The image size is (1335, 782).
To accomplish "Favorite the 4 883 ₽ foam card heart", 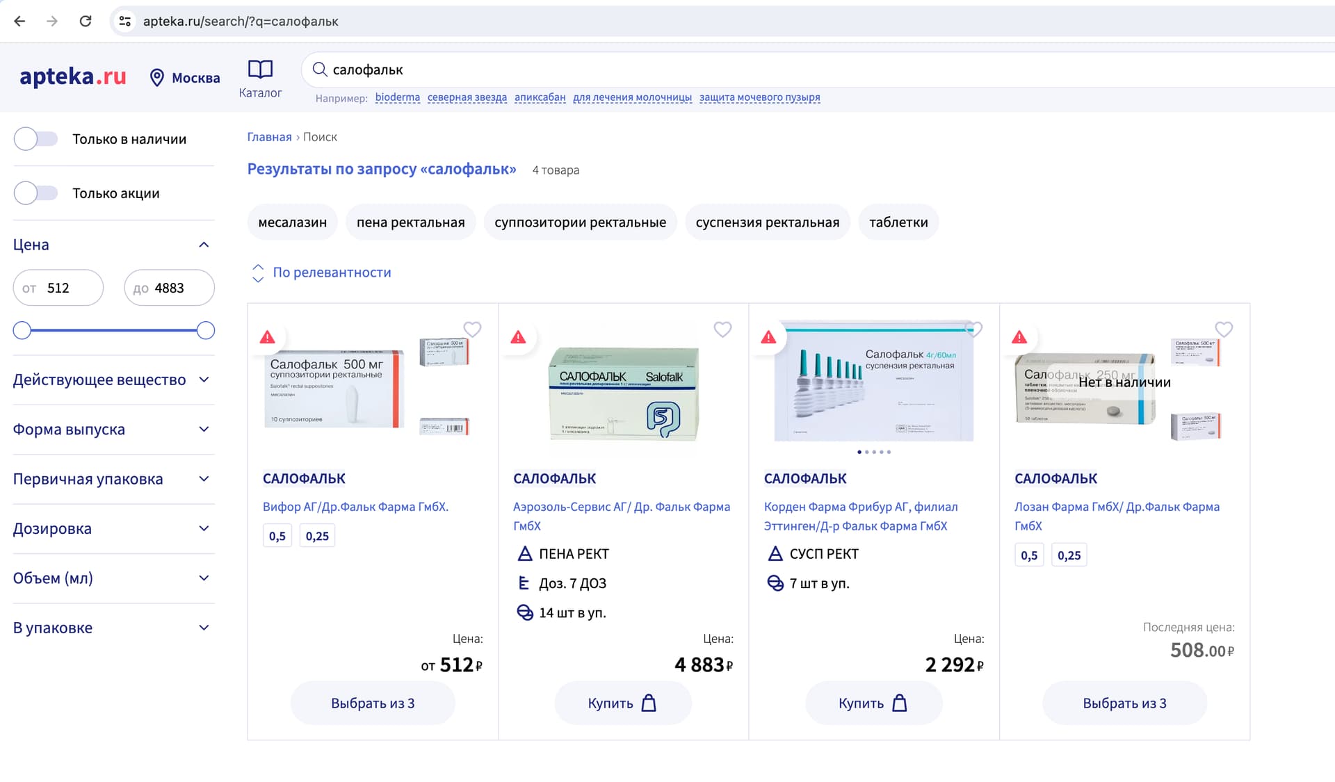I will 722,329.
